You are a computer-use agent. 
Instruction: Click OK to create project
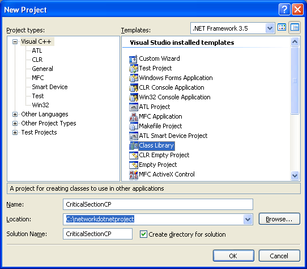pos(233,255)
